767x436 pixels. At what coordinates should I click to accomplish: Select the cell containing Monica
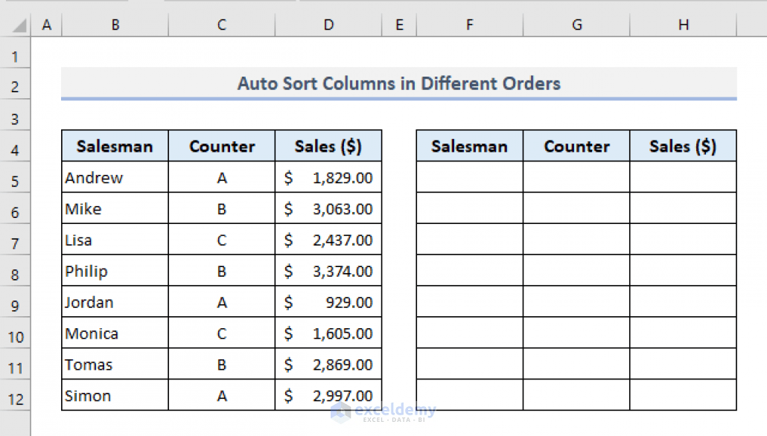(x=114, y=333)
